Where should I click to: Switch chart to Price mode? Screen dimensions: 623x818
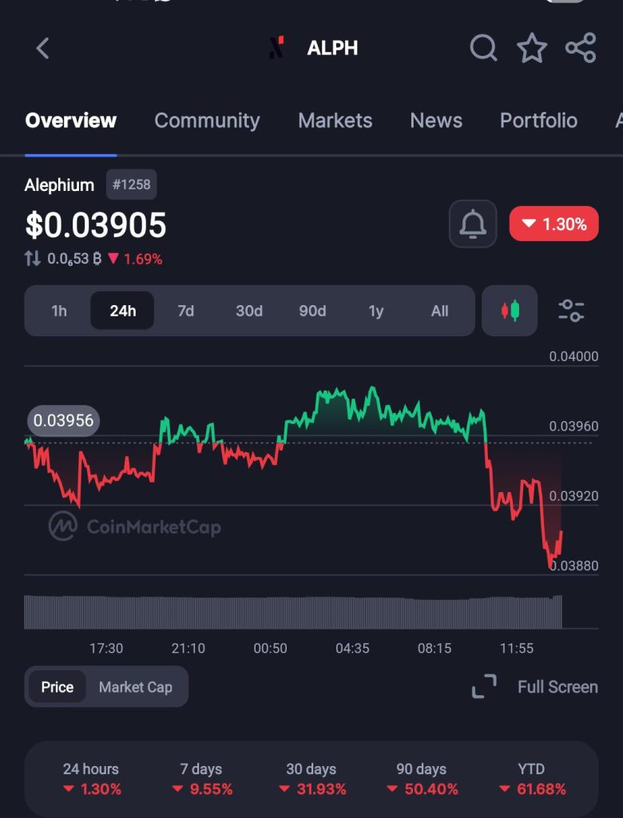coord(57,686)
